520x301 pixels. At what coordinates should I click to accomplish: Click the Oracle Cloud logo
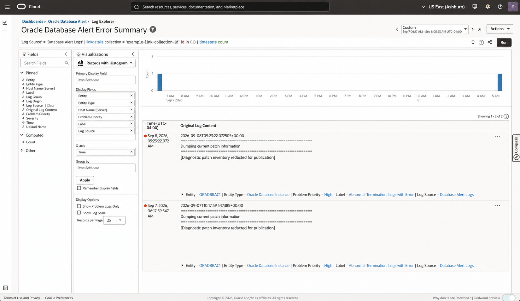(21, 7)
